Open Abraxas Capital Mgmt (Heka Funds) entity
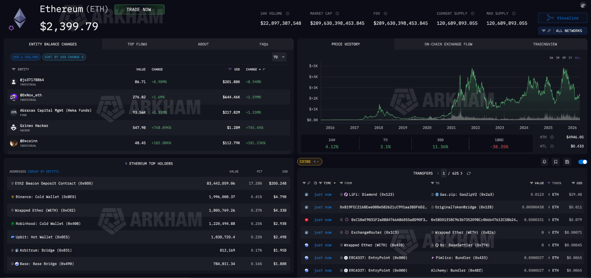591x278 pixels. pyautogui.click(x=55, y=110)
